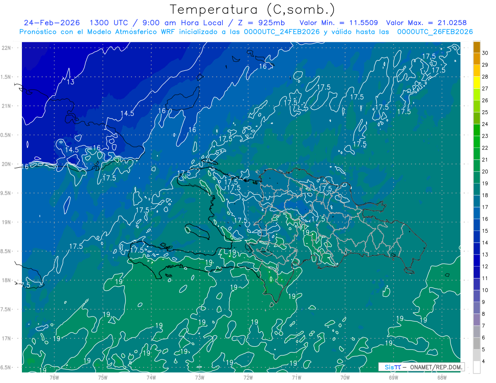Viewport: 496px width, 383px height.
Task: Click the purple legend band between 7 and 8
Action: tap(477, 320)
